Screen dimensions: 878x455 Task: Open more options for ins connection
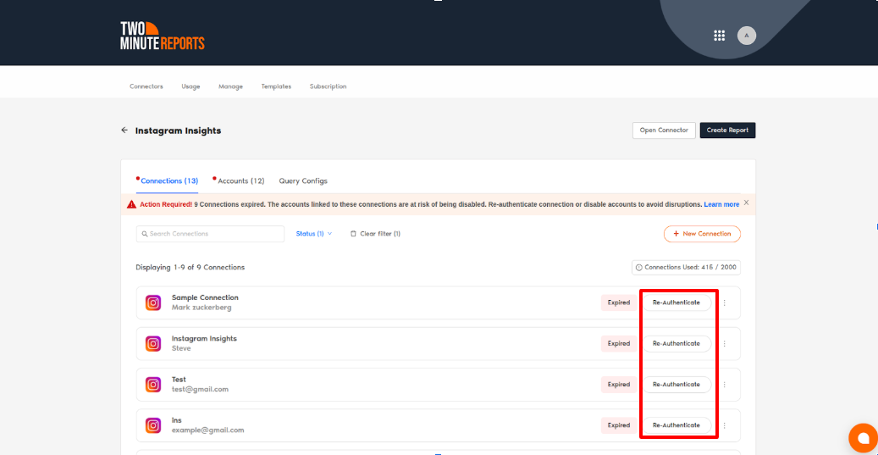(724, 425)
